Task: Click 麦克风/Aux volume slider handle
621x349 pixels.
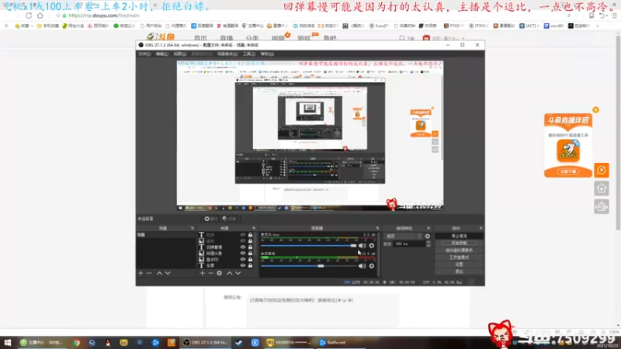Action: [x=353, y=246]
